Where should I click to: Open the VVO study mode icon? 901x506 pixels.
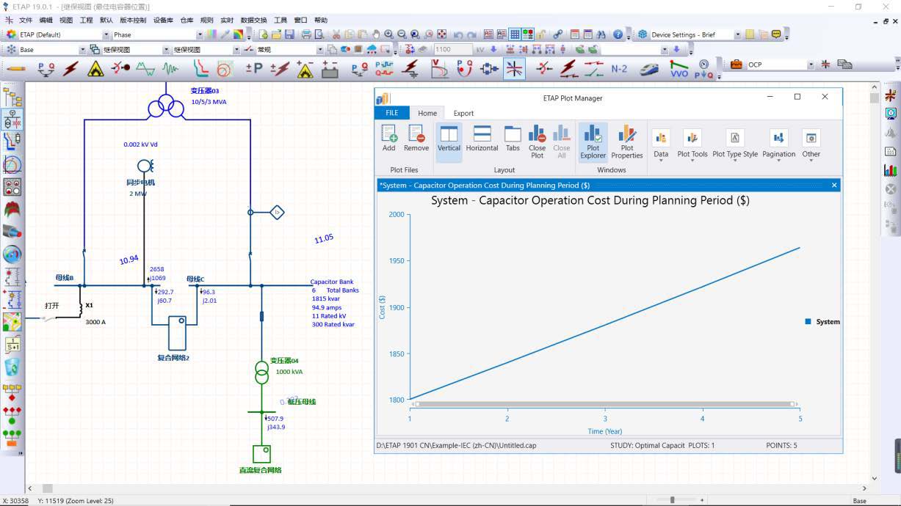click(679, 69)
